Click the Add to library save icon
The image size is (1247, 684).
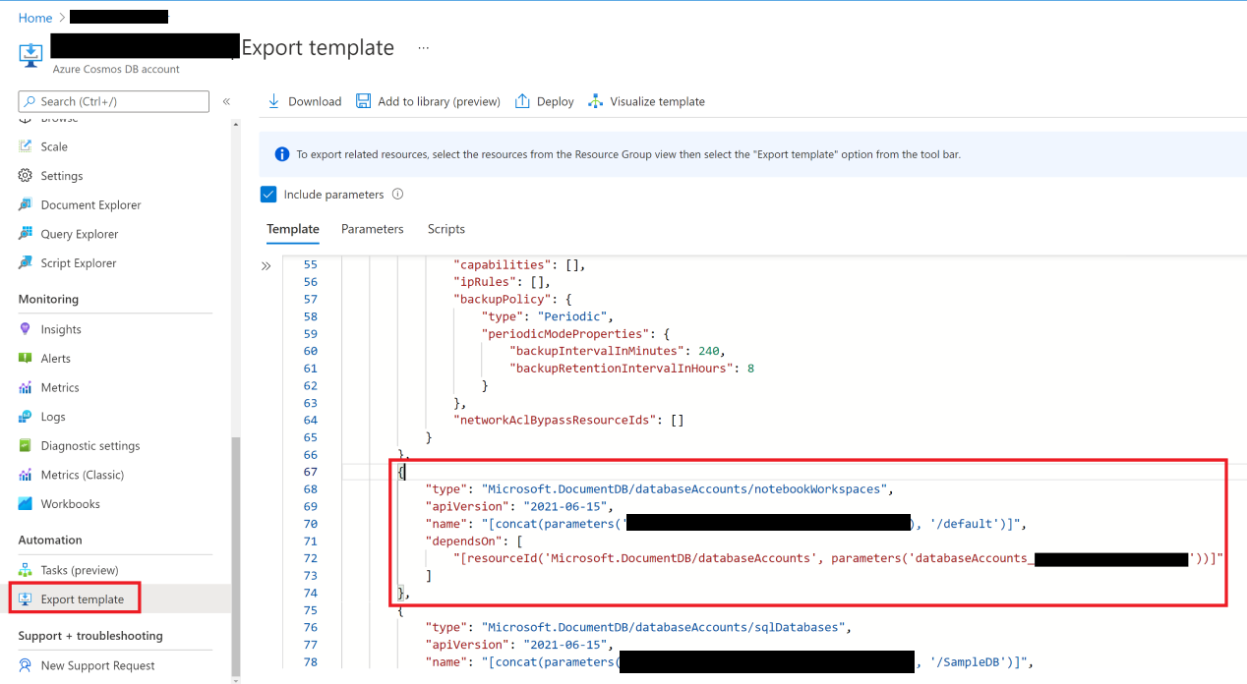pos(363,101)
